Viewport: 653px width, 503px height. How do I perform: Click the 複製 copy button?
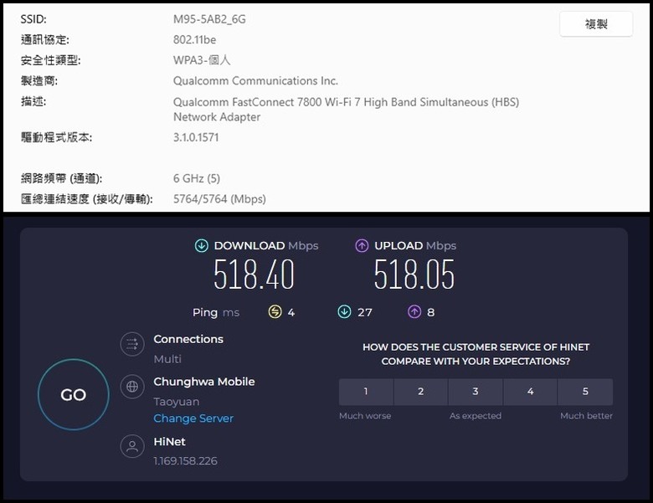pos(595,24)
